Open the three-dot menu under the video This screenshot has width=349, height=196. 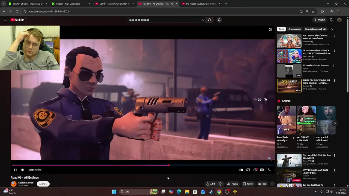coord(272,184)
